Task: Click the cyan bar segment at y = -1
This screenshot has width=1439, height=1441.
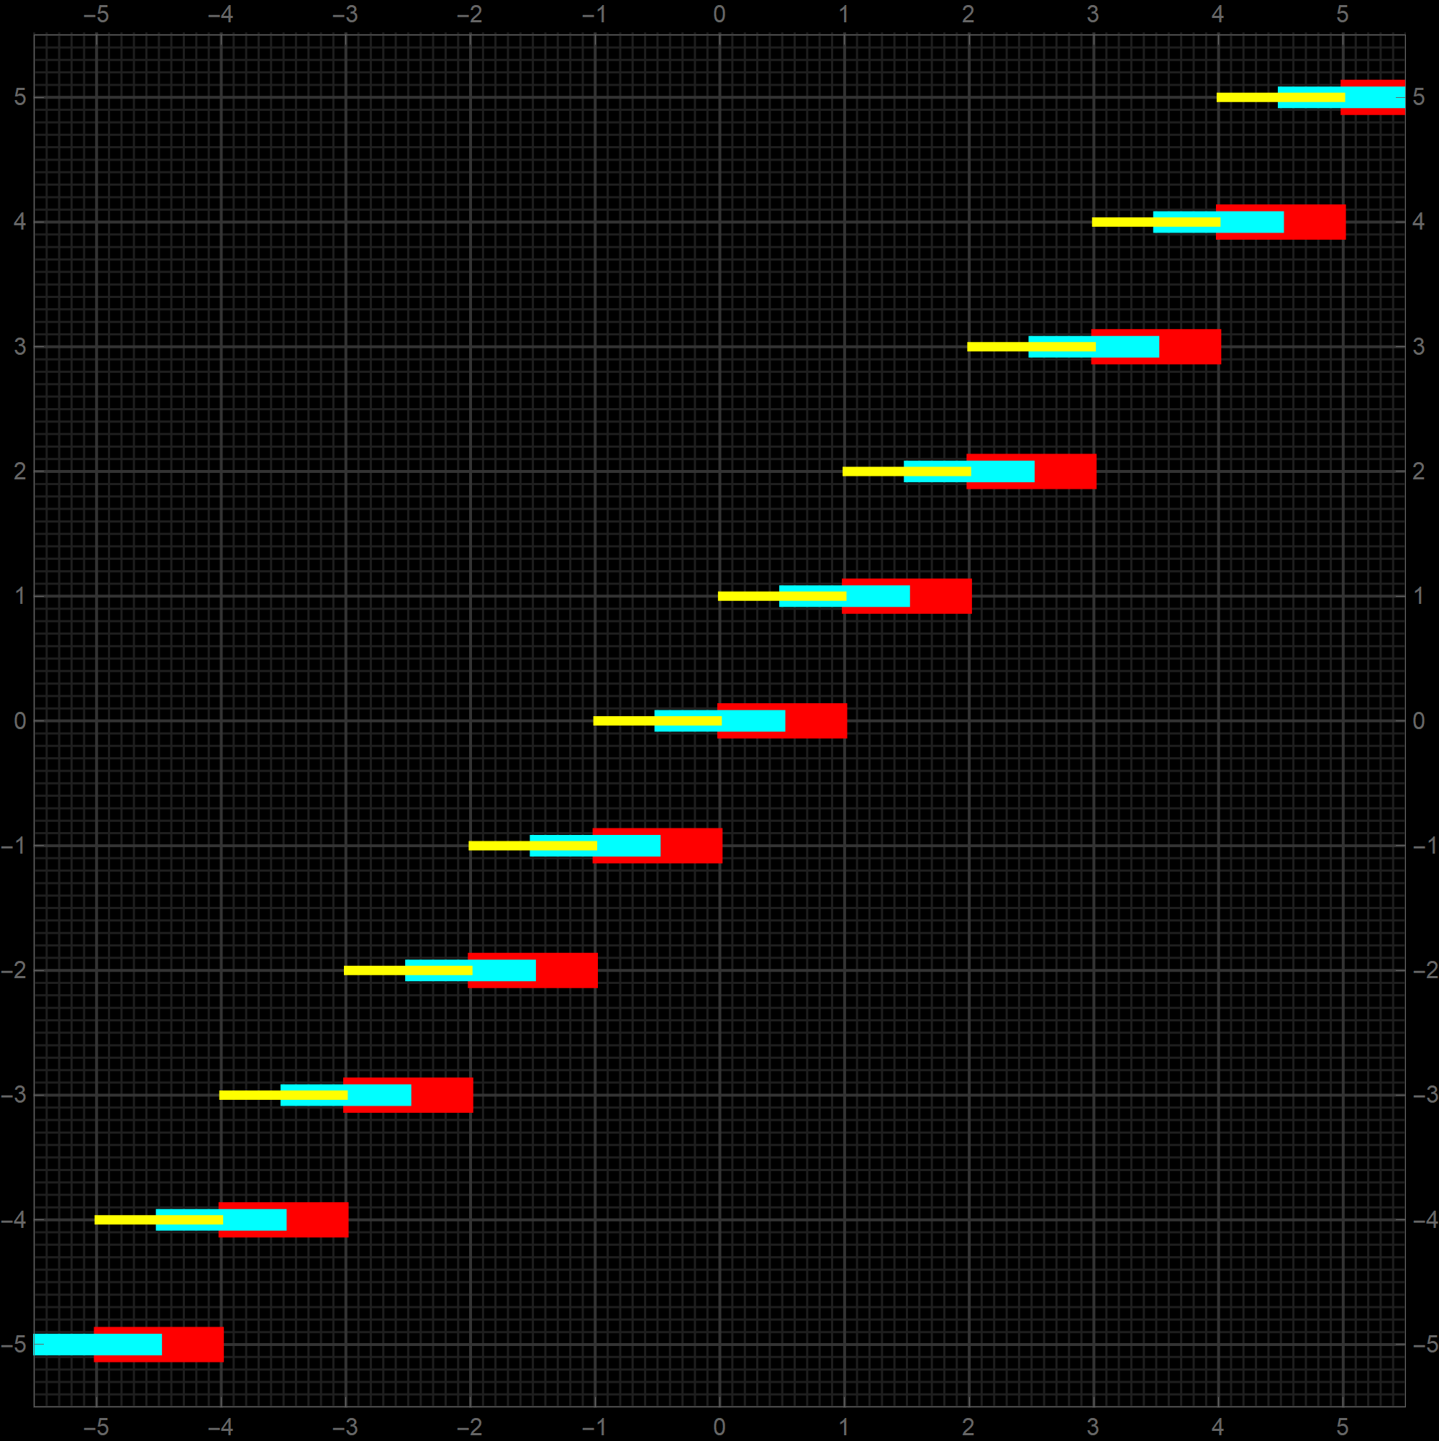Action: (629, 846)
